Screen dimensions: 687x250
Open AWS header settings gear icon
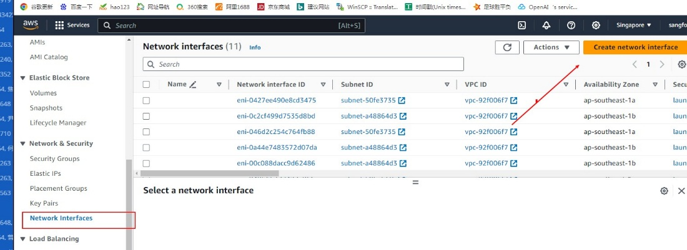click(x=596, y=25)
